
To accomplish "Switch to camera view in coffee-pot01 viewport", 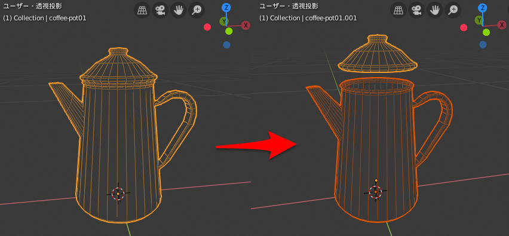I will (160, 10).
